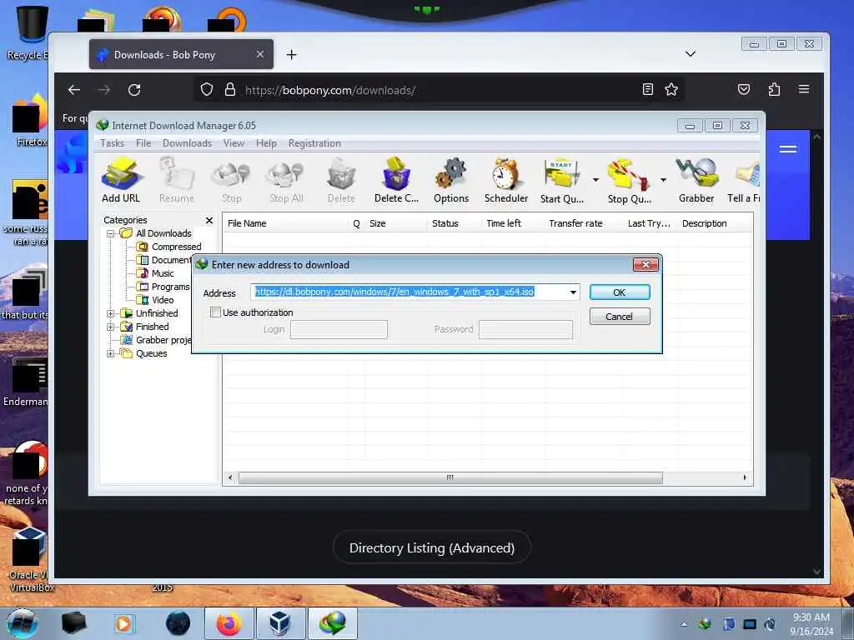Click the Firefox list all tabs chevron
Image resolution: width=854 pixels, height=640 pixels.
[691, 54]
